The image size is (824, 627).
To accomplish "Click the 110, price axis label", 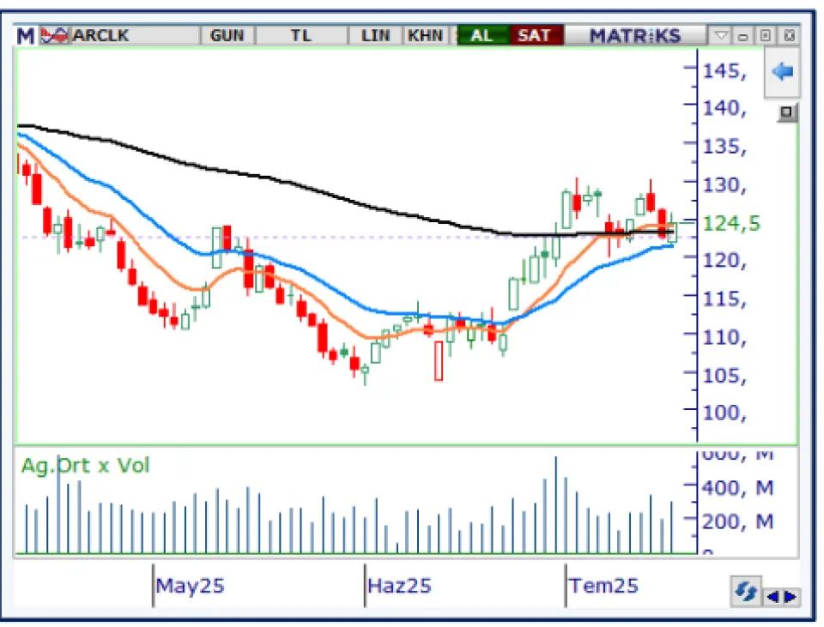I will point(724,337).
